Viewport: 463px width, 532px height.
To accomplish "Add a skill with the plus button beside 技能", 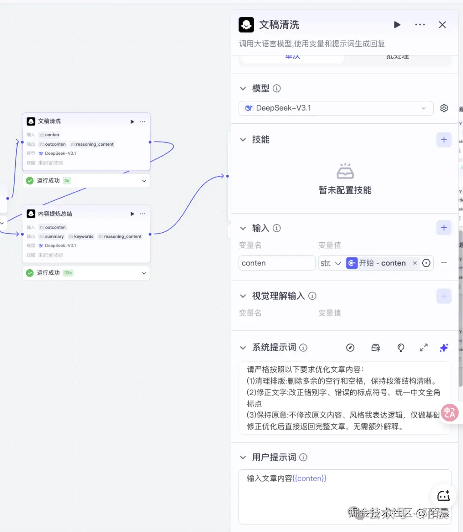I will click(x=444, y=140).
